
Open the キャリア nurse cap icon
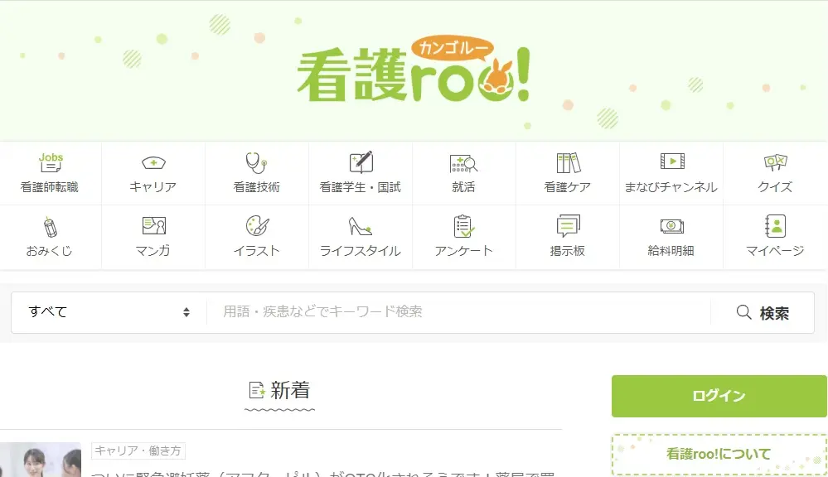153,162
